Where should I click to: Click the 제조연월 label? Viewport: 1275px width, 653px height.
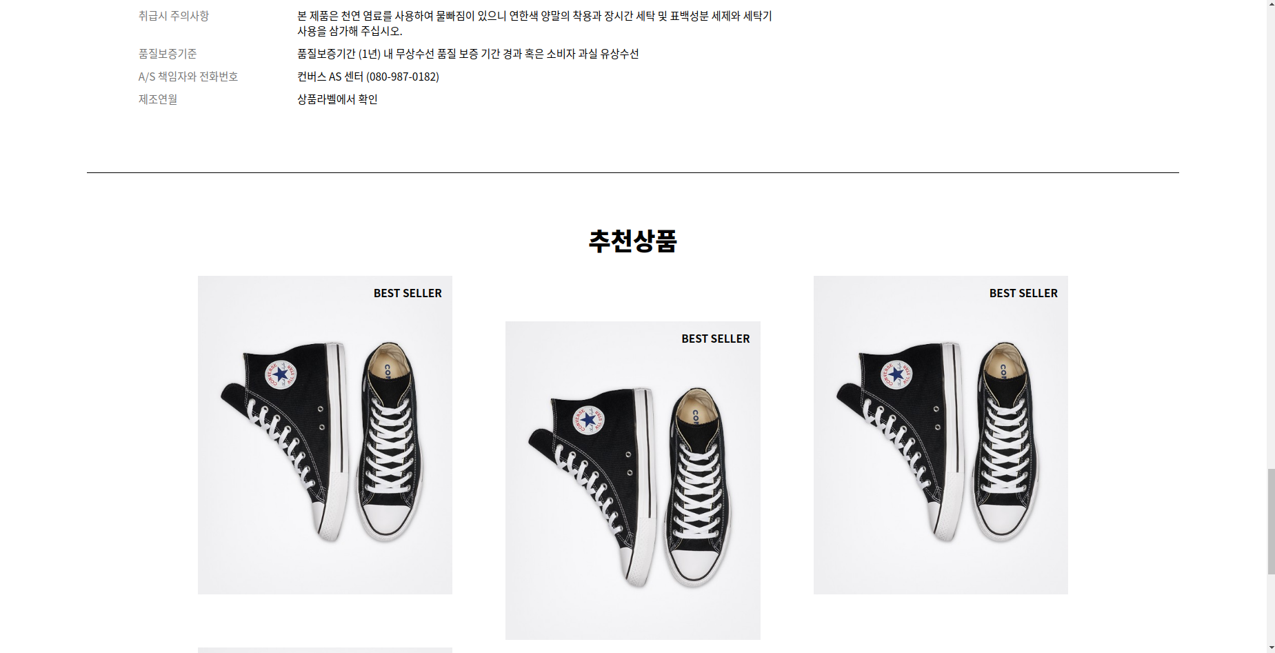coord(158,99)
